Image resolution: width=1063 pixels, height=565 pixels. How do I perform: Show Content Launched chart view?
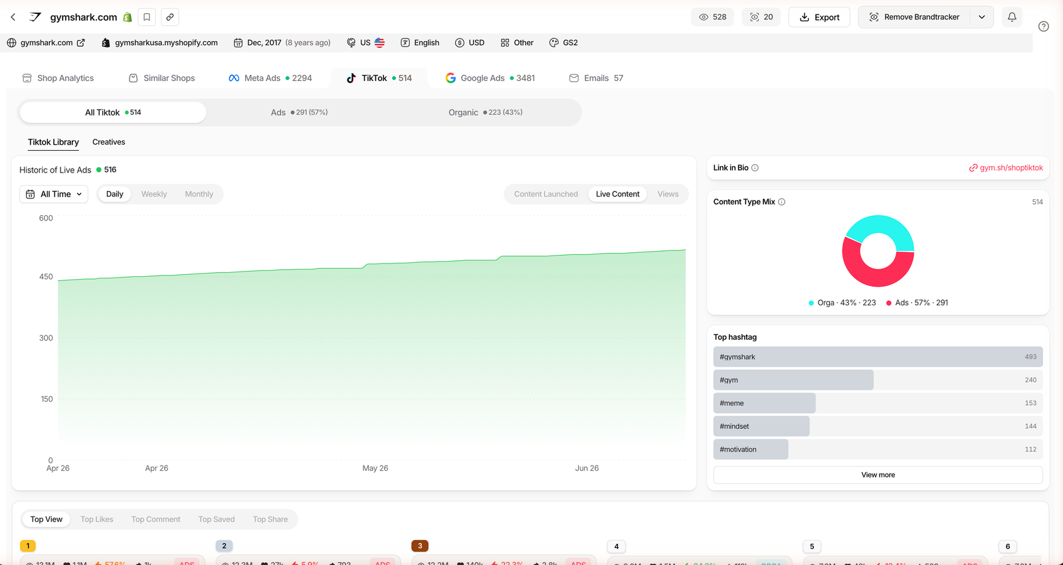click(x=546, y=194)
